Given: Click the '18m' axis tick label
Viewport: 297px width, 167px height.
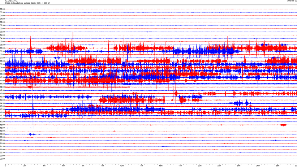Looking at the screenshot, I should [x=180, y=166].
